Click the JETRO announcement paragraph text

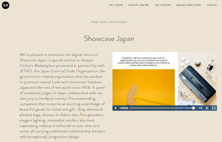click(63, 95)
